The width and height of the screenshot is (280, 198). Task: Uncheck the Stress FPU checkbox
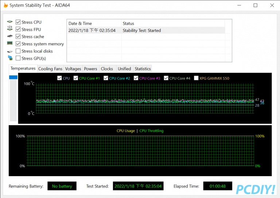18,29
